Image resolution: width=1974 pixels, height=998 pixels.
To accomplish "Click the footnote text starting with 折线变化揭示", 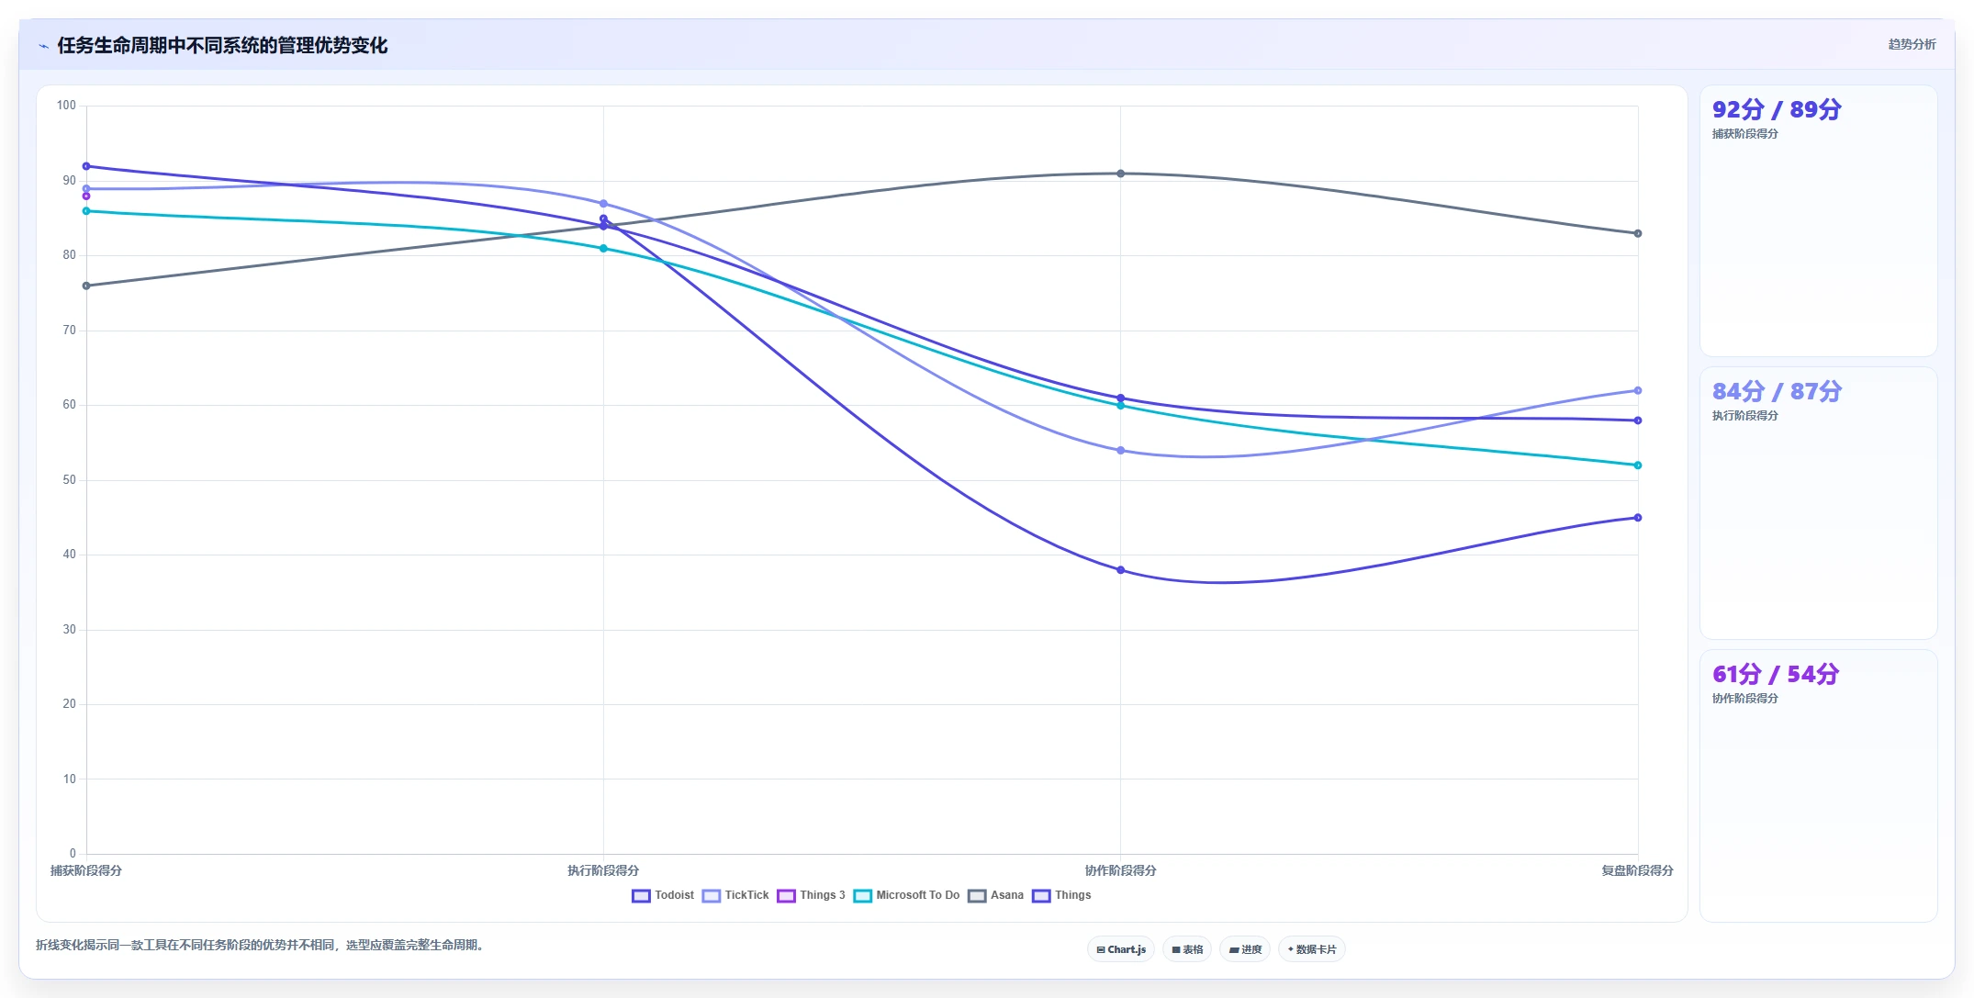I will click(x=260, y=945).
